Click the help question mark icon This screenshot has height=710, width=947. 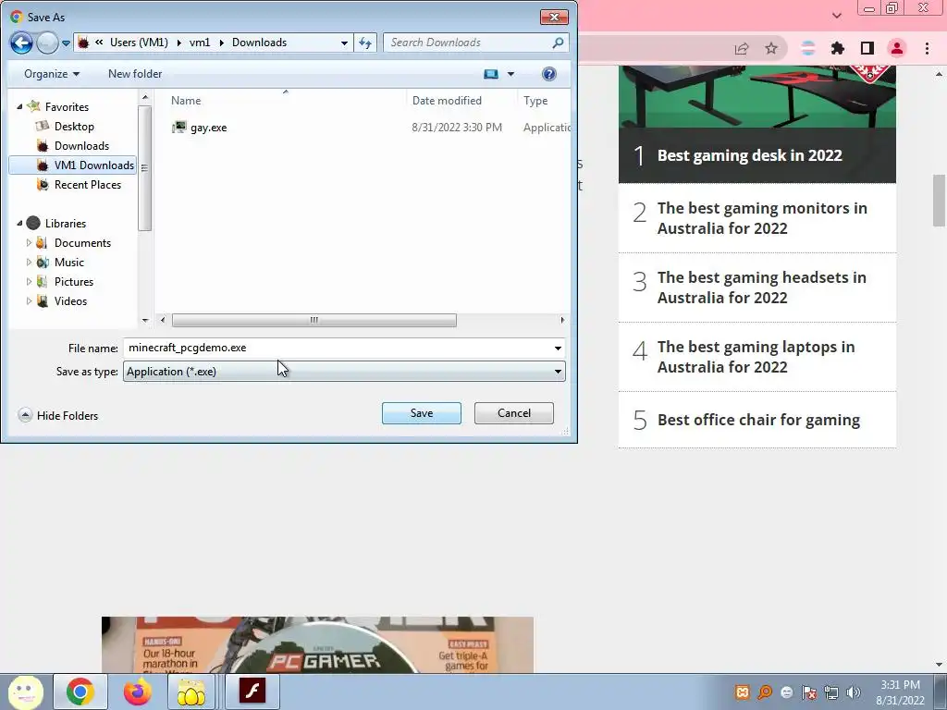(x=549, y=74)
